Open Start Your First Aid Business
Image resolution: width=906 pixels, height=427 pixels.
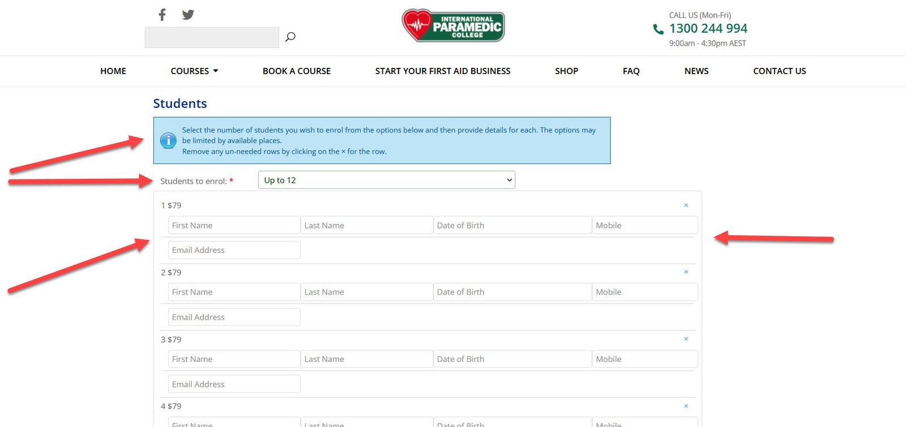pyautogui.click(x=443, y=71)
